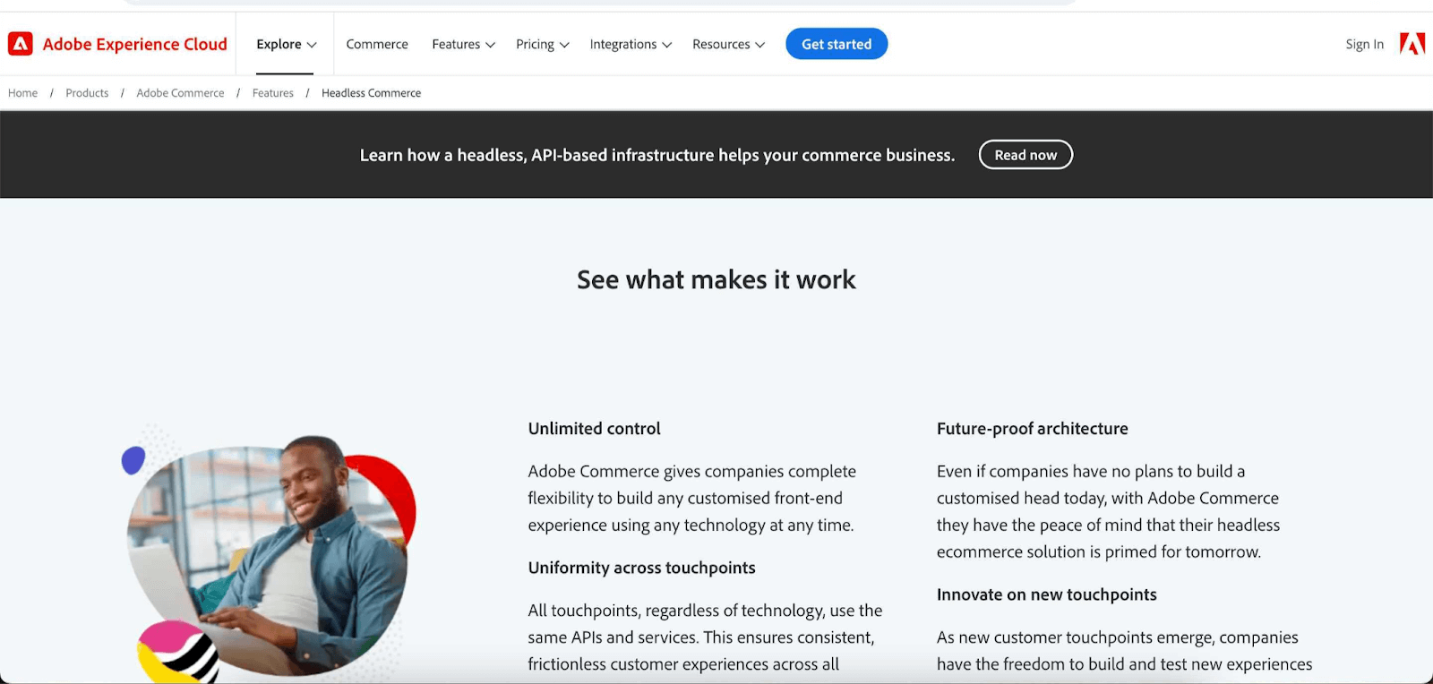Image resolution: width=1433 pixels, height=684 pixels.
Task: Click the paragraph starting All touchpoints, regardless
Action: point(706,637)
